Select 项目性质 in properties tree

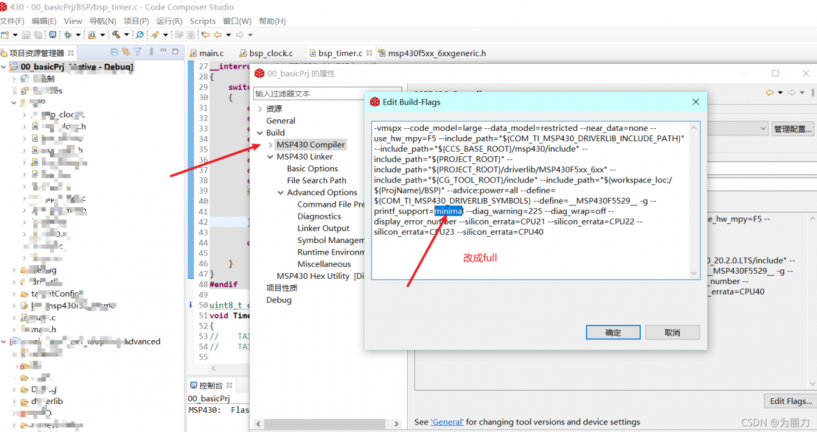281,288
